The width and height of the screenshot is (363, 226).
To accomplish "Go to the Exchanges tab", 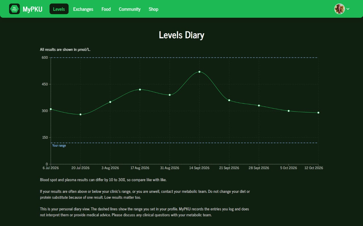I will coord(83,9).
